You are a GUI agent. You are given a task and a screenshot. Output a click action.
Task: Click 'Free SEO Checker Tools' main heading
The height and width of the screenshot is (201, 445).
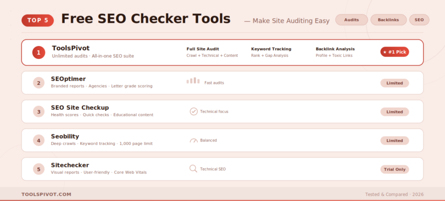coord(146,19)
